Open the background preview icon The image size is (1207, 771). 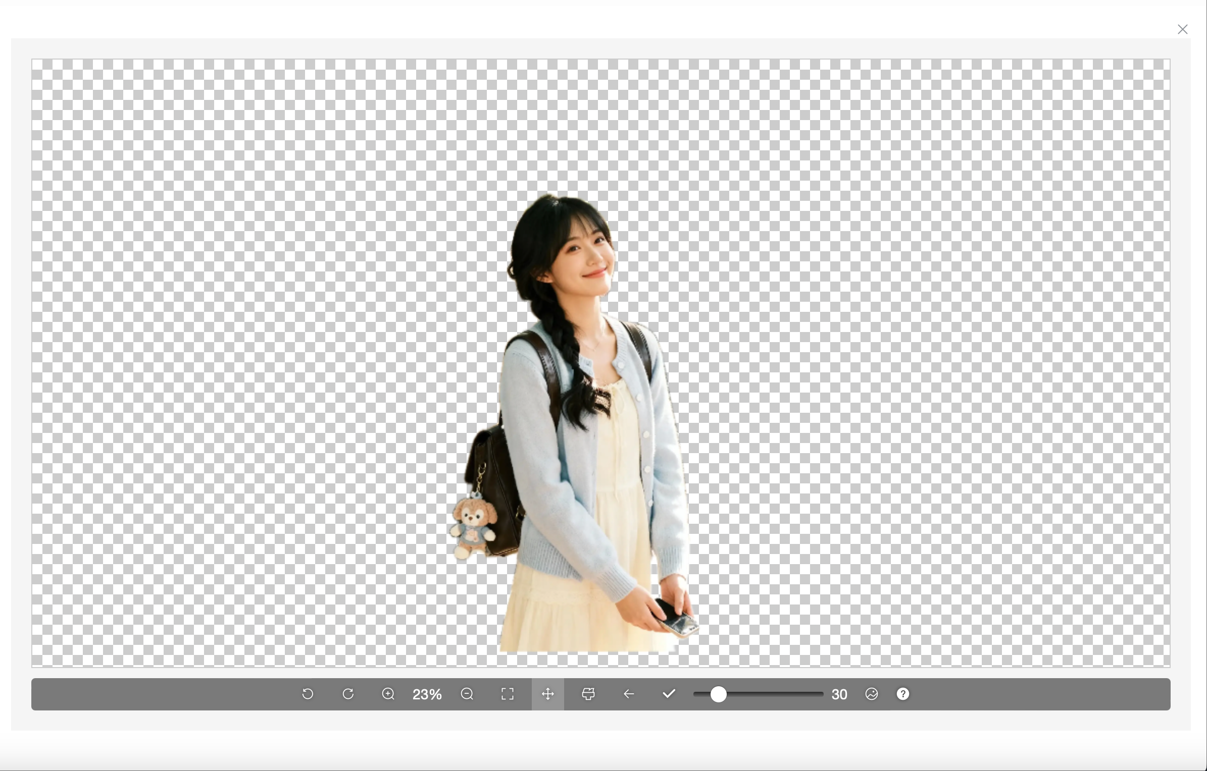[872, 694]
